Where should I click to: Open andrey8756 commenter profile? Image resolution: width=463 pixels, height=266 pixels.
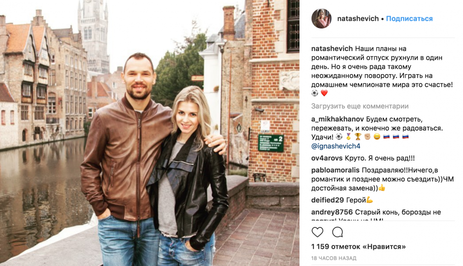pos(332,212)
